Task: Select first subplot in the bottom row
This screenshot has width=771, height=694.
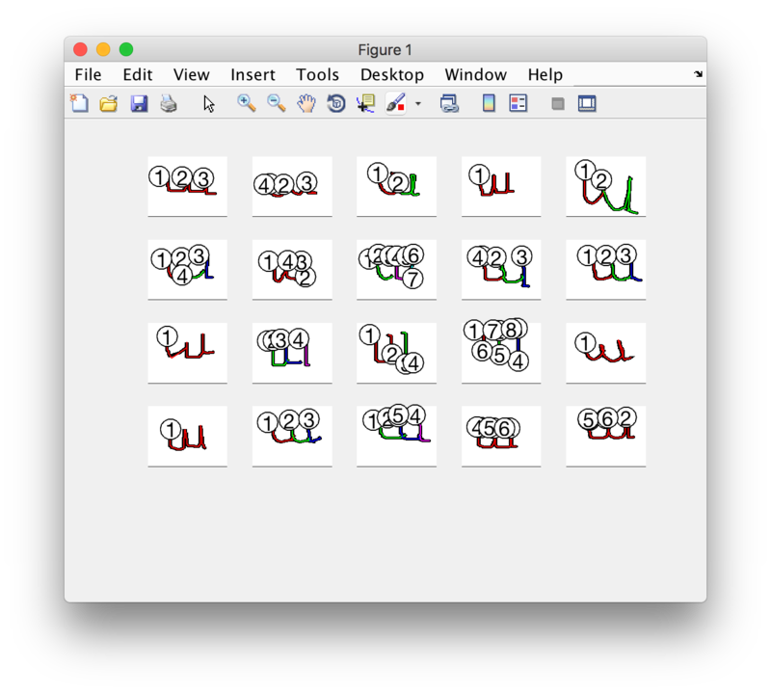Action: point(187,436)
